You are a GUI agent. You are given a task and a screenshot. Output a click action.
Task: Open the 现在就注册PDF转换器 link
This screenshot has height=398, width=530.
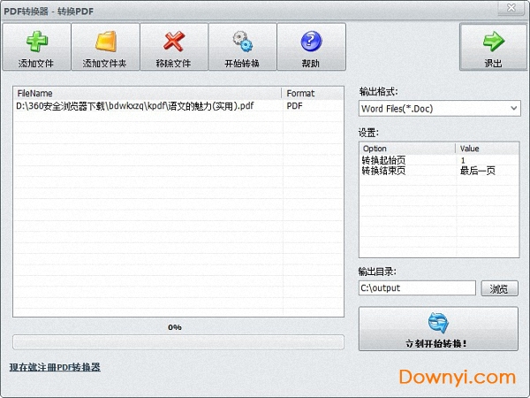click(x=55, y=367)
